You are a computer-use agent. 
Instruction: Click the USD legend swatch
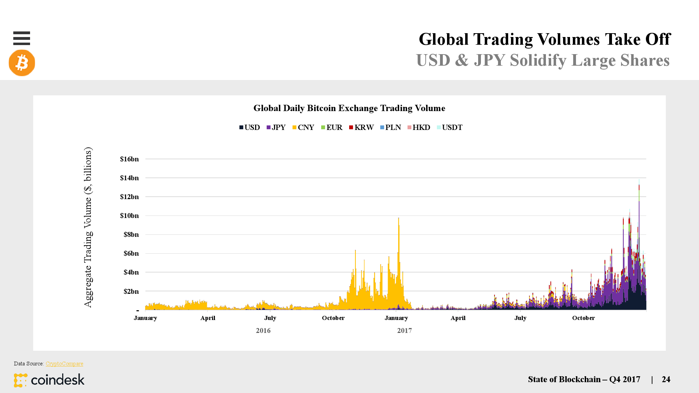[241, 128]
